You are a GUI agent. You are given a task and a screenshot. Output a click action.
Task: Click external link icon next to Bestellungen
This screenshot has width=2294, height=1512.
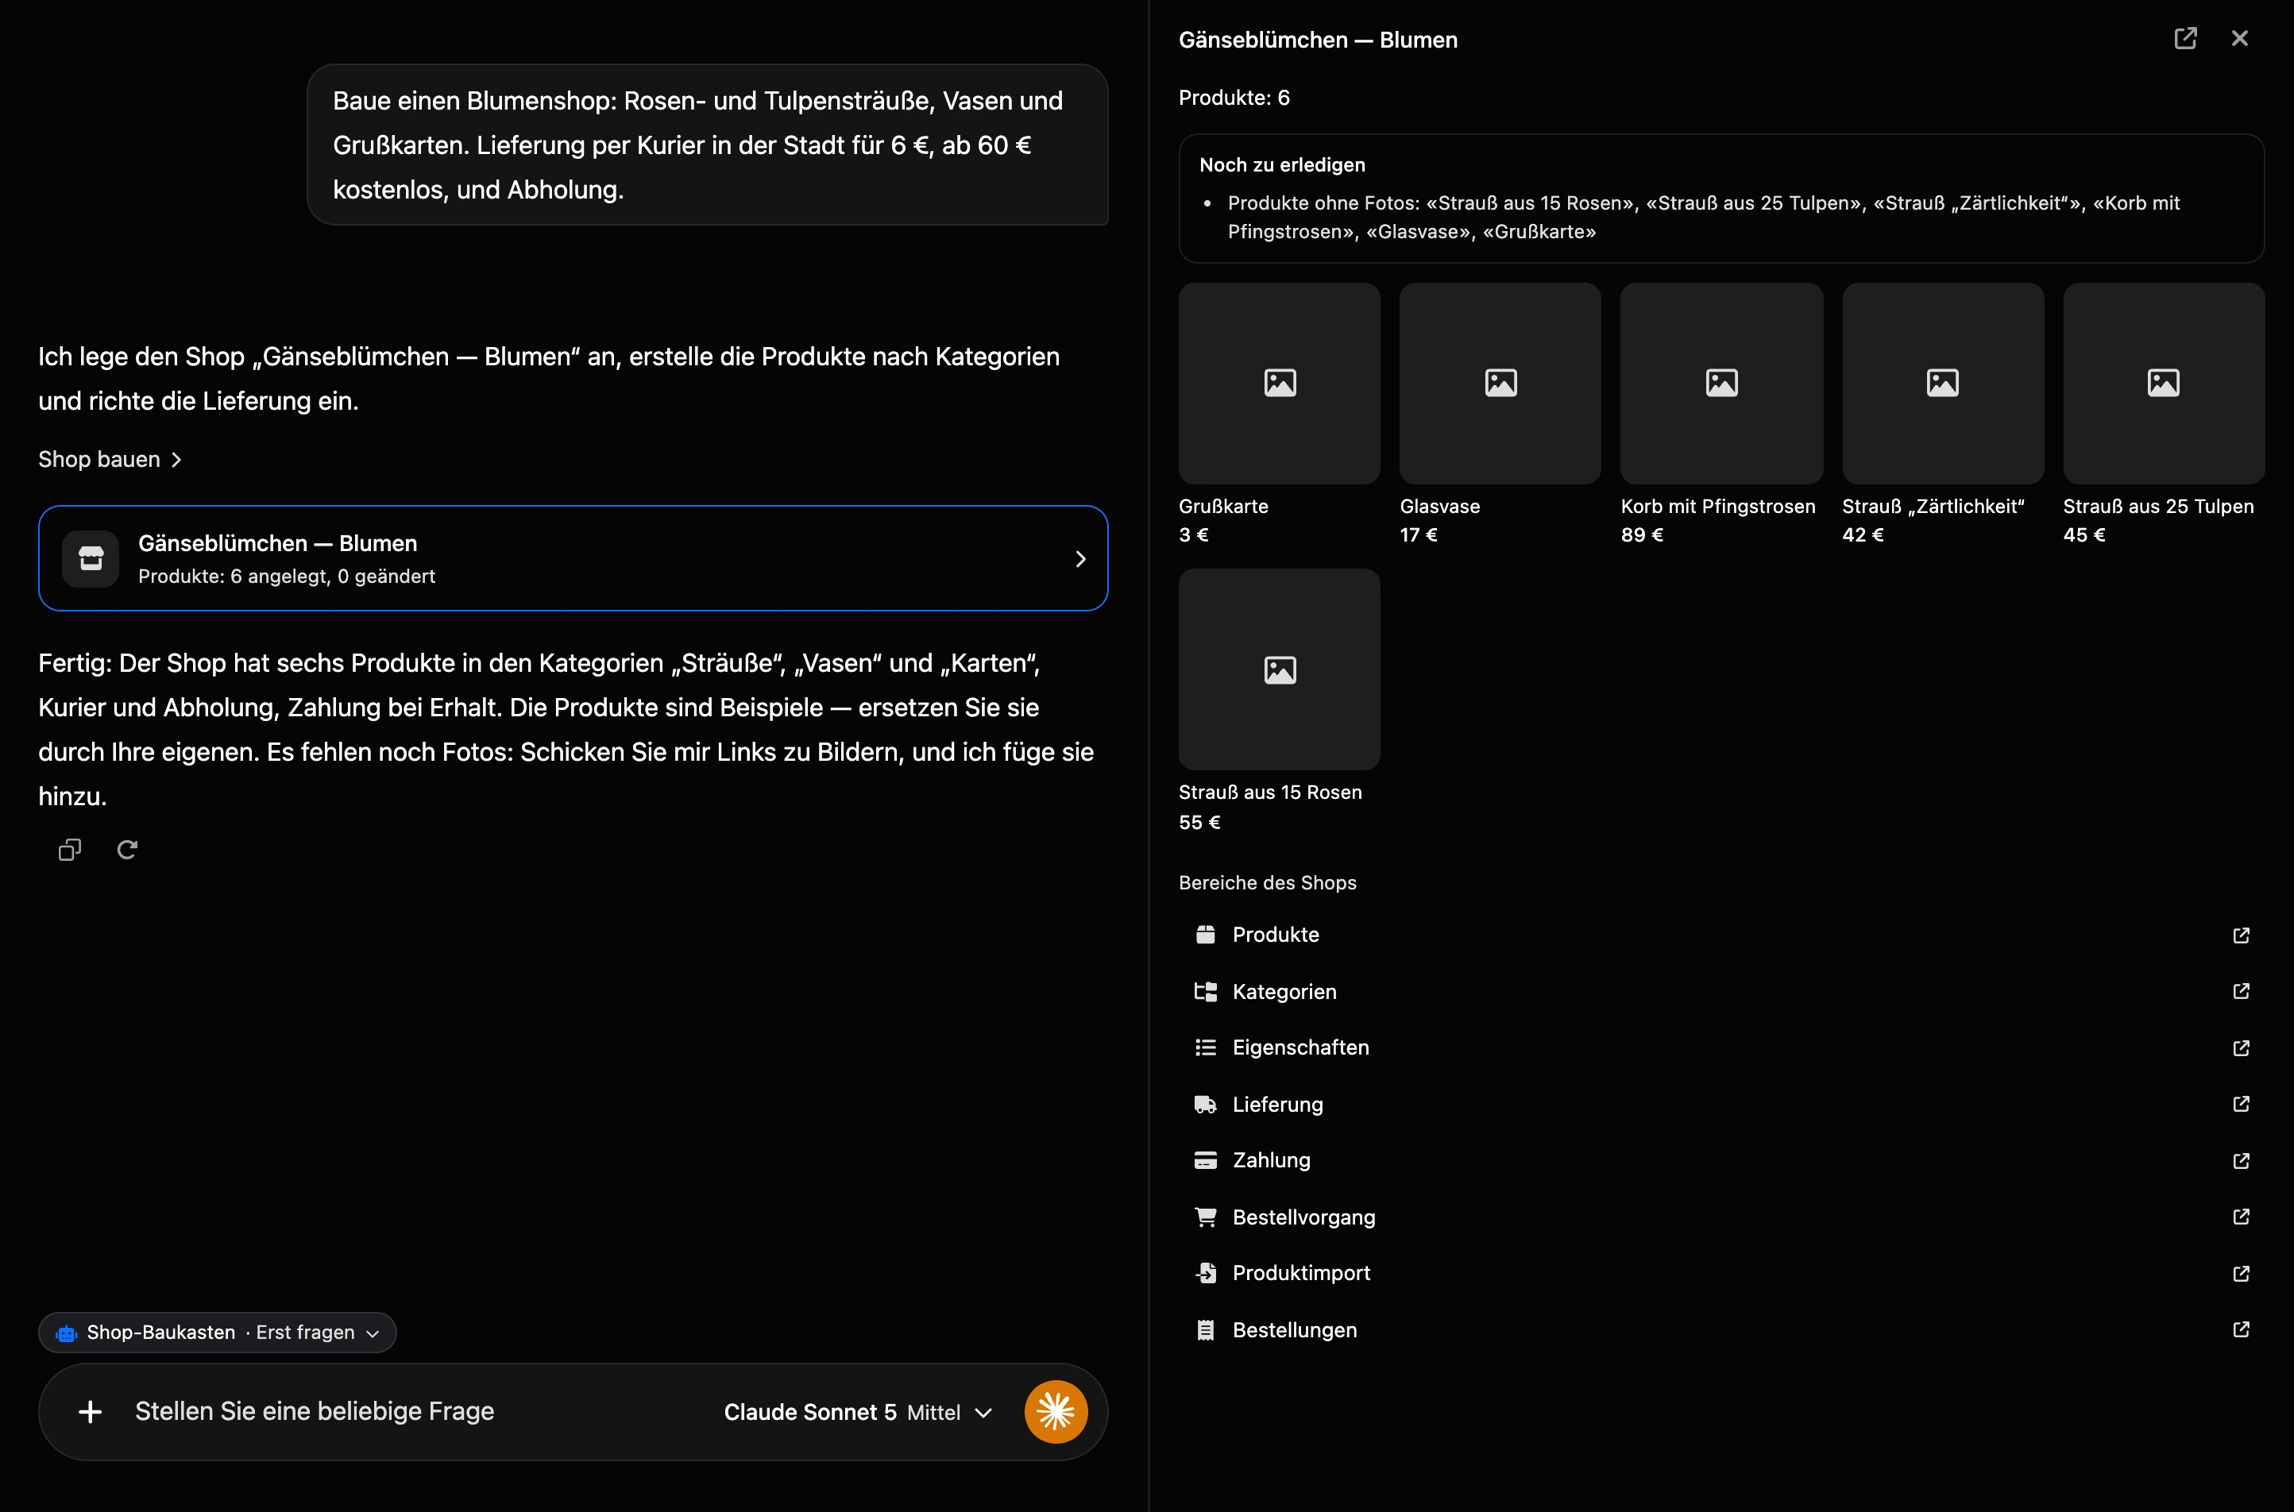2241,1329
